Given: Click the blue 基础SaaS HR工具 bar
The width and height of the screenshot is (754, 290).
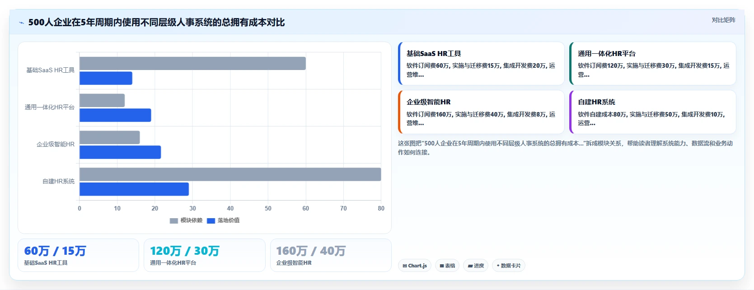Looking at the screenshot, I should coord(106,78).
